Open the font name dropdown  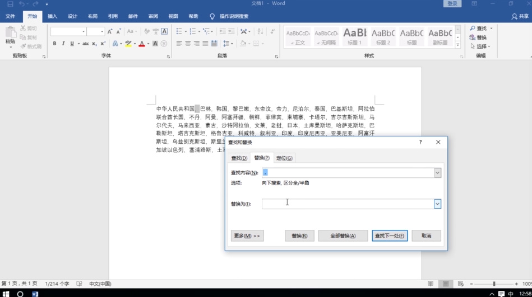84,31
